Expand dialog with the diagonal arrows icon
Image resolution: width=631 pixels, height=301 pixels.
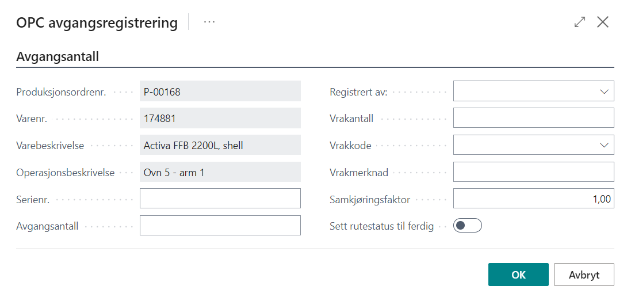tap(580, 22)
